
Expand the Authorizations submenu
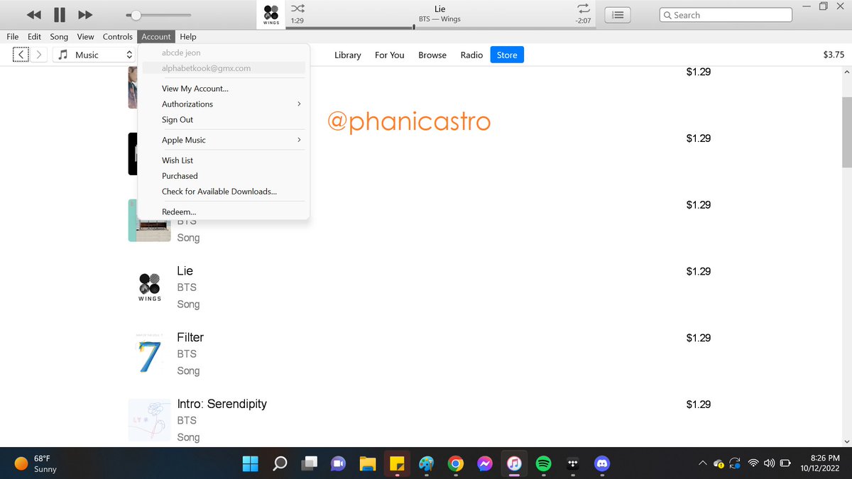coord(224,104)
